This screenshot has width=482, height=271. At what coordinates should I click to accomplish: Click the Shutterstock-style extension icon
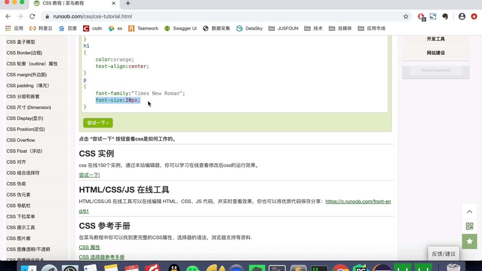pos(433,16)
